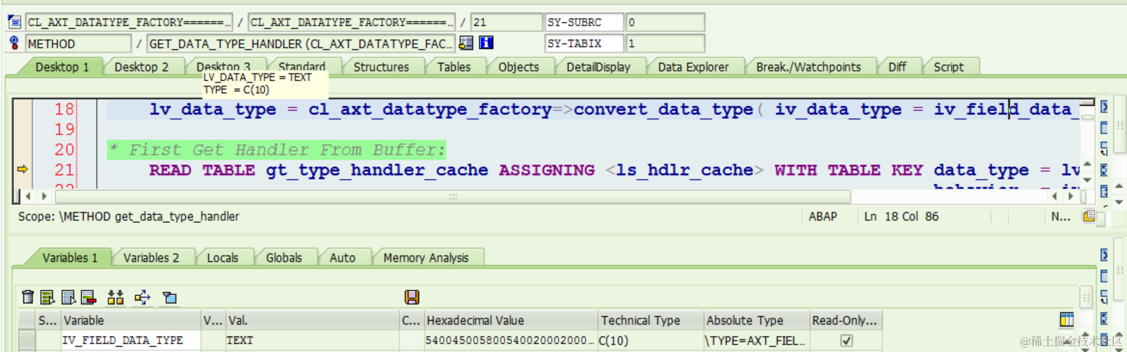Click the green list-select toolbar icon
This screenshot has height=352, width=1127.
coord(48,297)
